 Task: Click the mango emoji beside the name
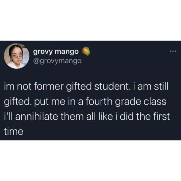(86, 51)
